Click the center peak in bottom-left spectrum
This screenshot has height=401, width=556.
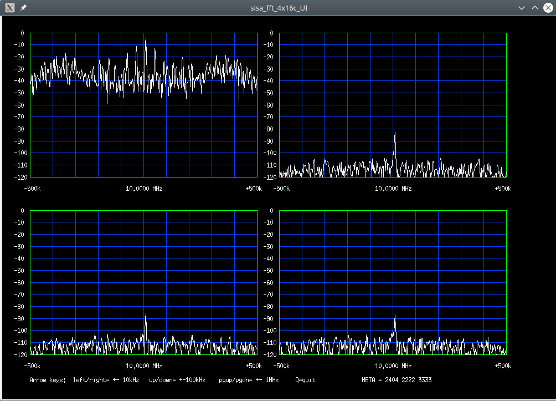coord(146,316)
